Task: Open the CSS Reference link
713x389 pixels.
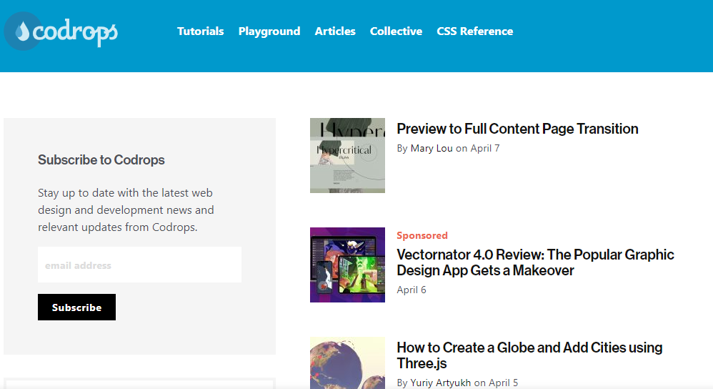Action: [x=474, y=31]
